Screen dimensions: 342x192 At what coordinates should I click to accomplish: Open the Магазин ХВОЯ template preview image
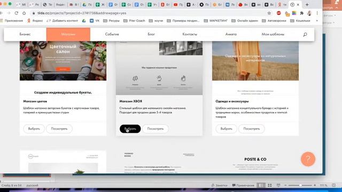click(x=159, y=68)
